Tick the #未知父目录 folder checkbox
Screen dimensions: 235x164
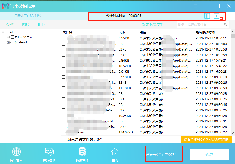[x=12, y=37]
